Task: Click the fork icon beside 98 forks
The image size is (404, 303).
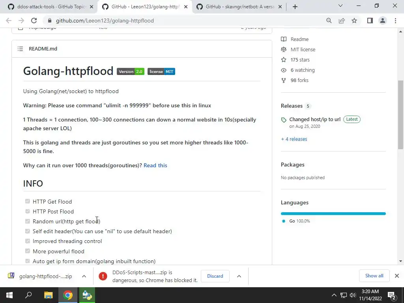Action: click(284, 80)
